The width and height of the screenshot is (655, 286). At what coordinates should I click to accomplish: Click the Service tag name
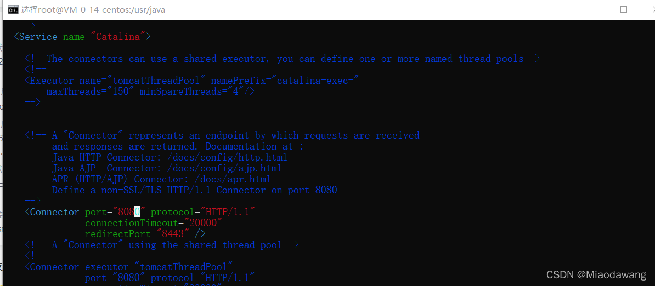click(x=38, y=37)
